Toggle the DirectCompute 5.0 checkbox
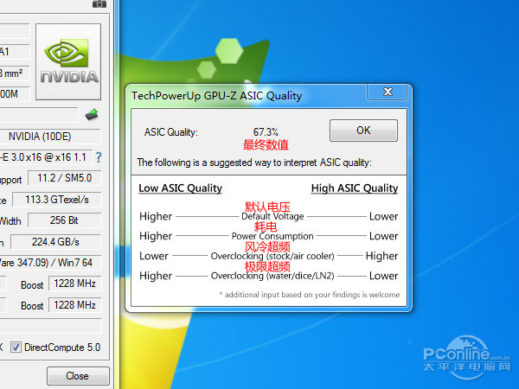The width and height of the screenshot is (519, 389). point(16,348)
